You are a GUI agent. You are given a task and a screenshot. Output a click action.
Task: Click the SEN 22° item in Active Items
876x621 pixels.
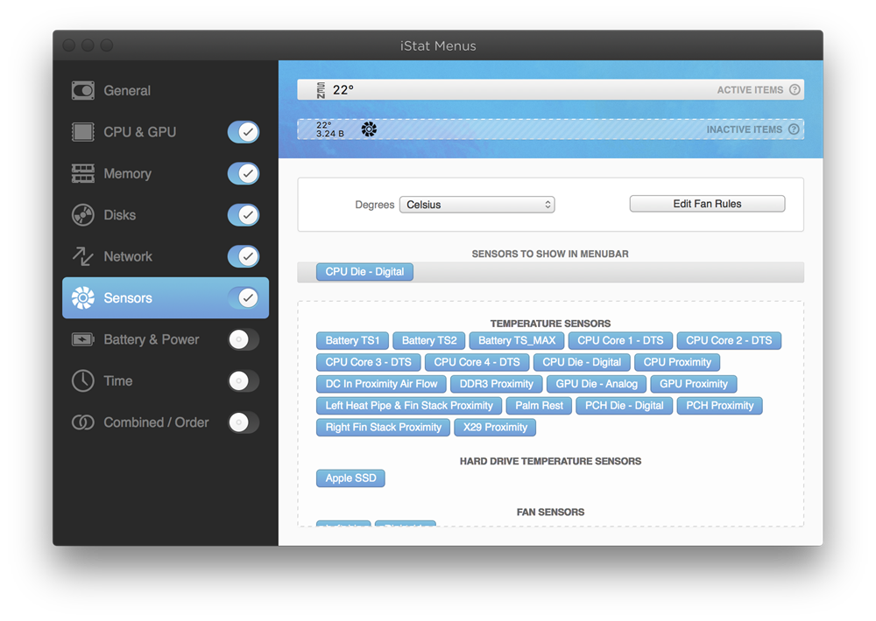click(x=336, y=90)
